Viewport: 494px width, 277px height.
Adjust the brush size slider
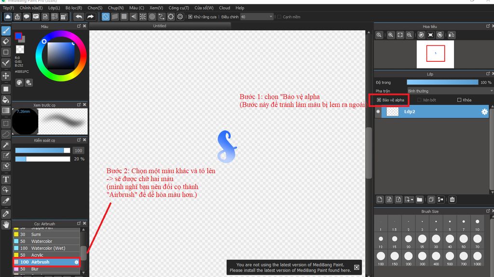pos(42,151)
